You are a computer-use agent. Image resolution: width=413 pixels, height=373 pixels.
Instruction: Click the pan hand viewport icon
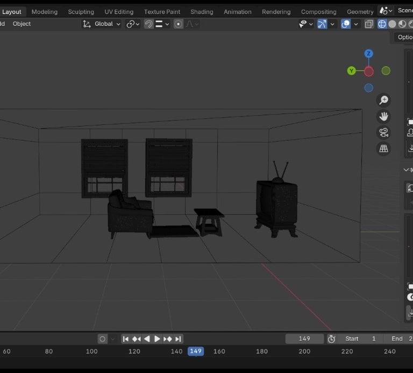(383, 116)
